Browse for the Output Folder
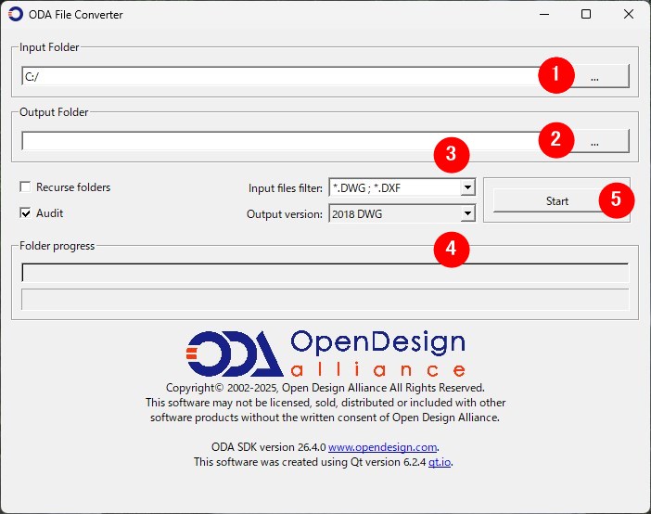The height and width of the screenshot is (514, 651). pos(594,141)
